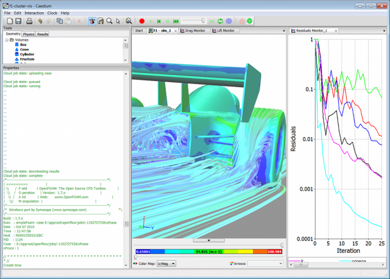Collapse the panel using down arrow handle

tap(208, 241)
